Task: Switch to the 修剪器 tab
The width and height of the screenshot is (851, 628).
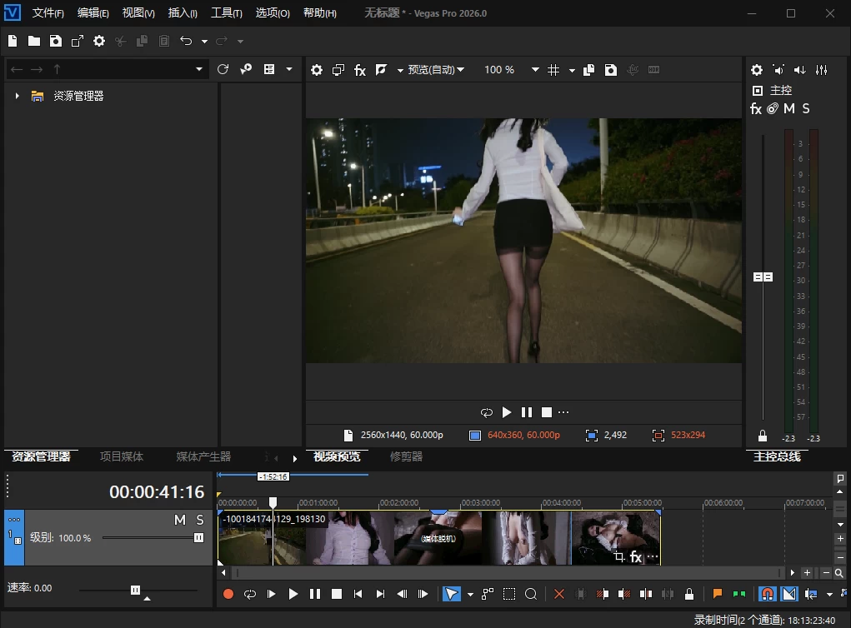Action: pos(406,456)
